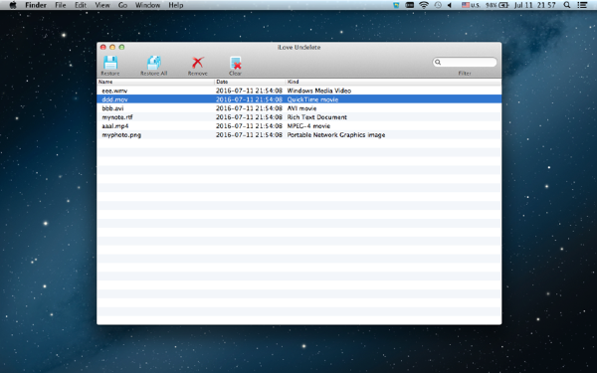Open the Wi-Fi status menu icon
Viewport: 597px width, 373px height.
tap(424, 5)
